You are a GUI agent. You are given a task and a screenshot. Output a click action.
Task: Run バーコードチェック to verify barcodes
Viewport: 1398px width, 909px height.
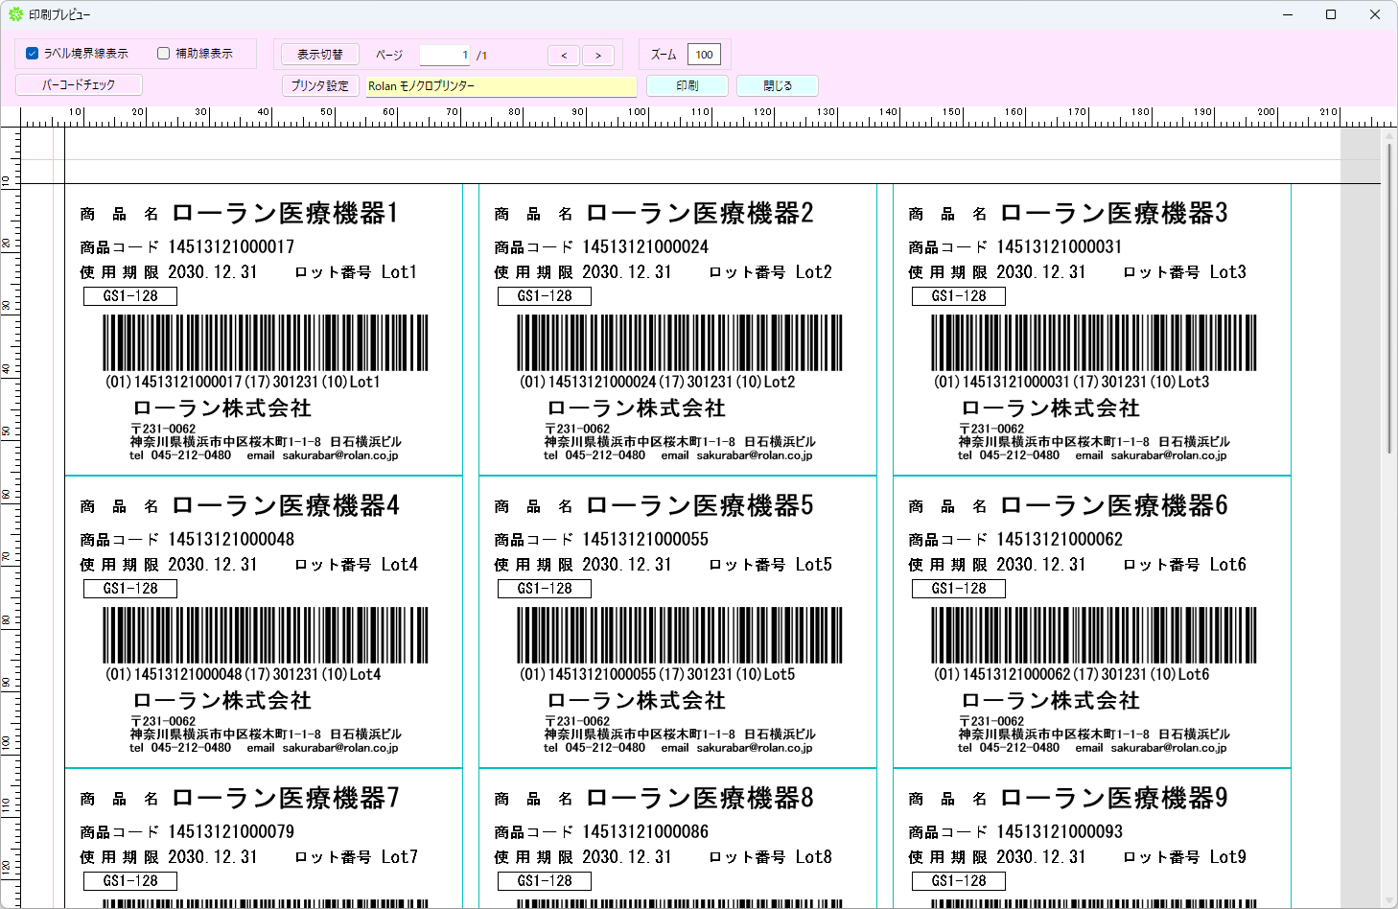tap(78, 84)
